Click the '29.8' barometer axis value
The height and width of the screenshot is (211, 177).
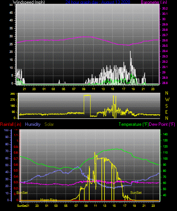(x=165, y=30)
